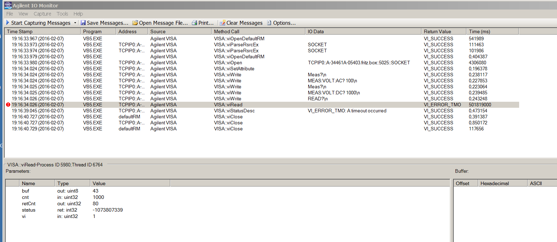
Task: Open the Tools menu
Action: pos(62,14)
